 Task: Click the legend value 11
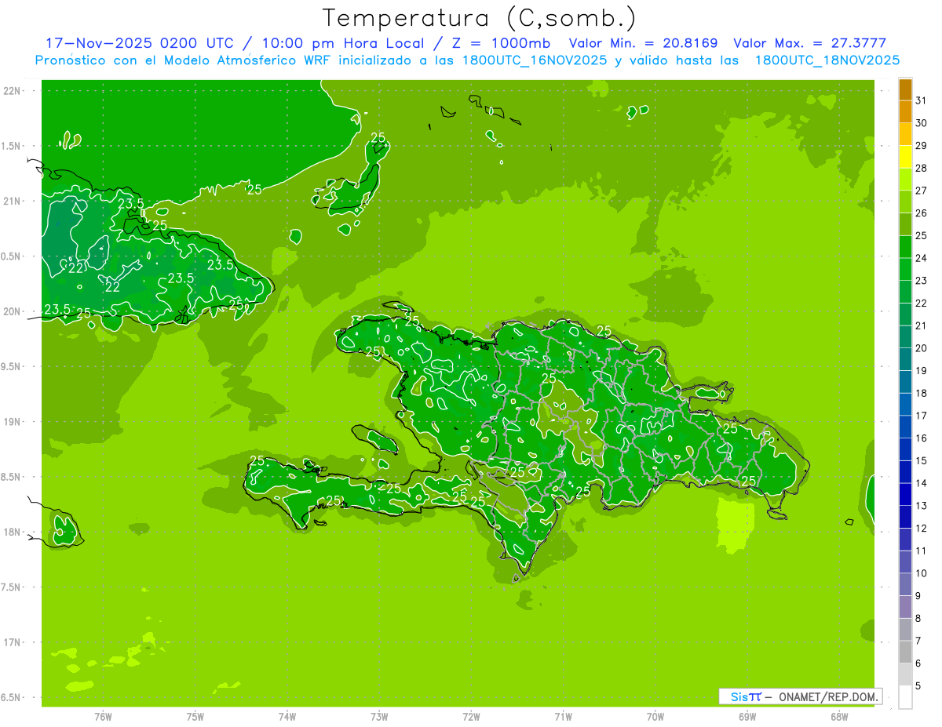coord(922,551)
